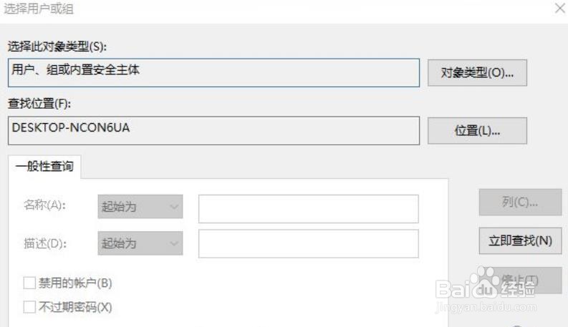Click the 名称(A): label

pos(44,205)
